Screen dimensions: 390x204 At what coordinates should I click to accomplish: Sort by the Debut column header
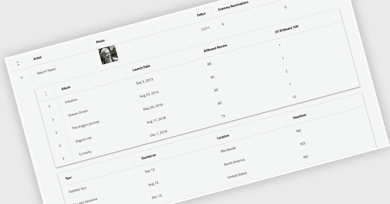(x=201, y=15)
